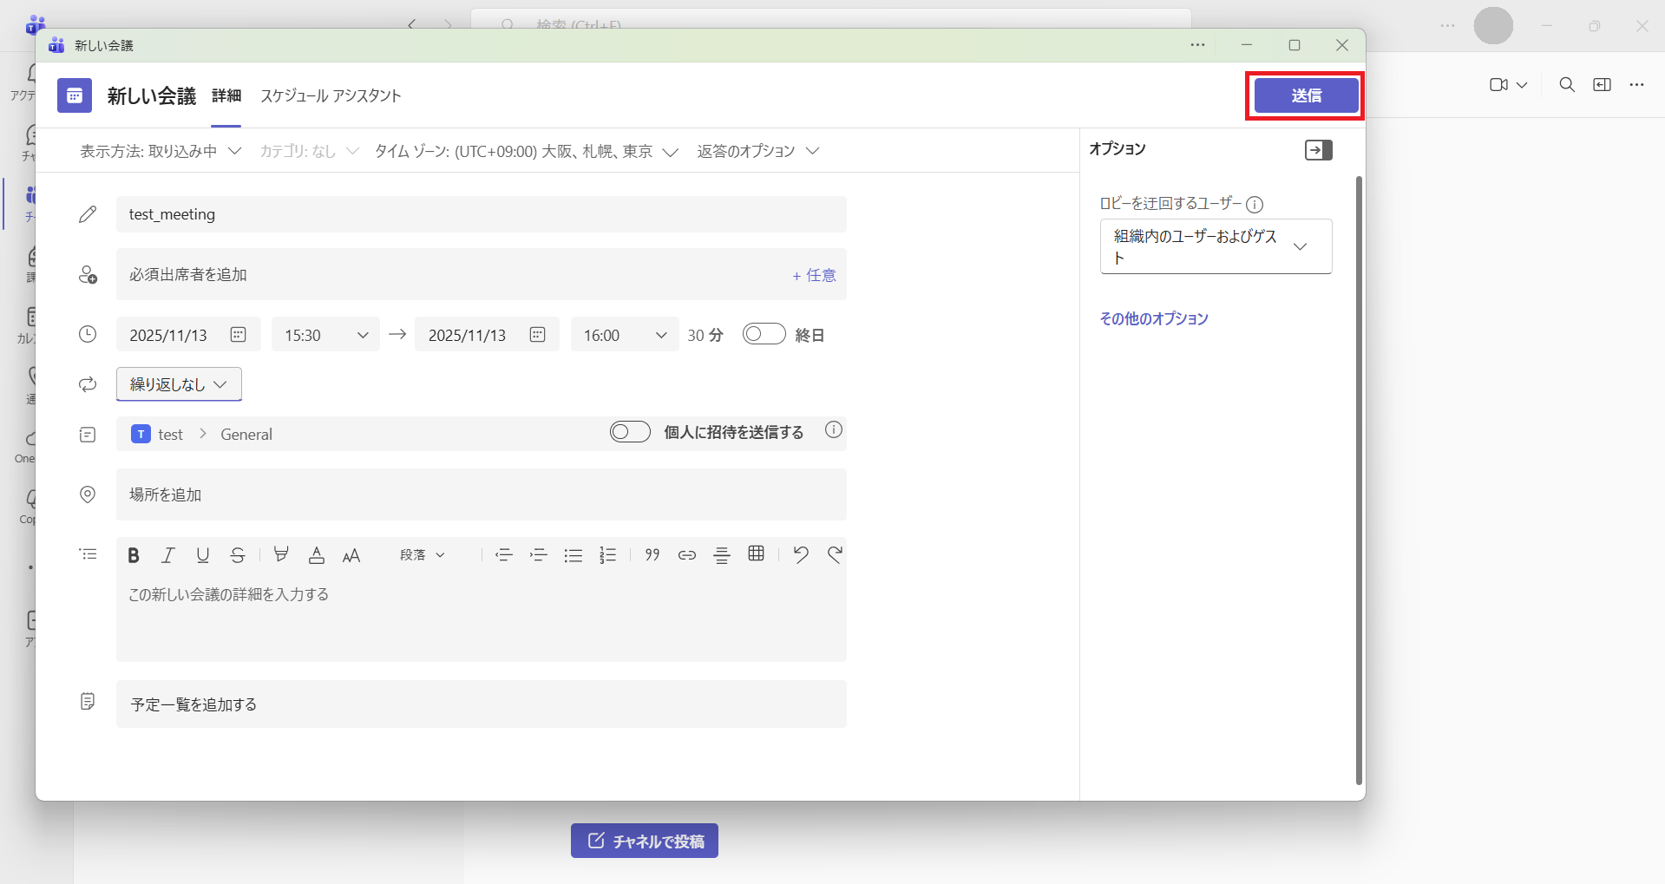Click the 必須出席者を追加 attendee field
This screenshot has height=884, width=1665.
(x=451, y=275)
